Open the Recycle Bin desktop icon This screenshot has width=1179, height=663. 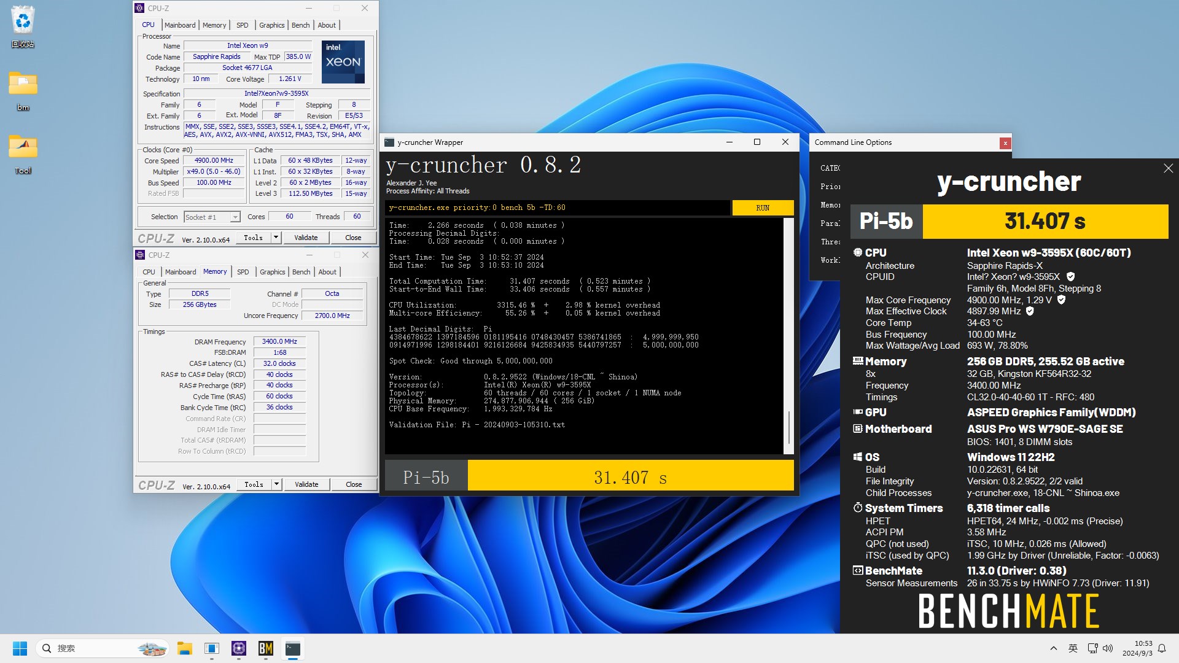(x=23, y=27)
